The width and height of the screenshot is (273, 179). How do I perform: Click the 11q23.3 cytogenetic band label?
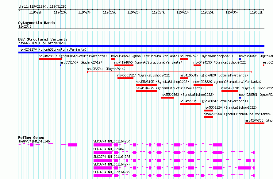[x=25, y=26]
